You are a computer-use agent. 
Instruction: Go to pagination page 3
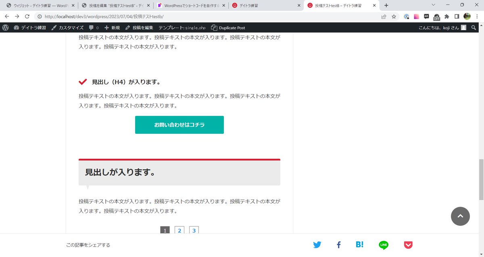pos(194,230)
